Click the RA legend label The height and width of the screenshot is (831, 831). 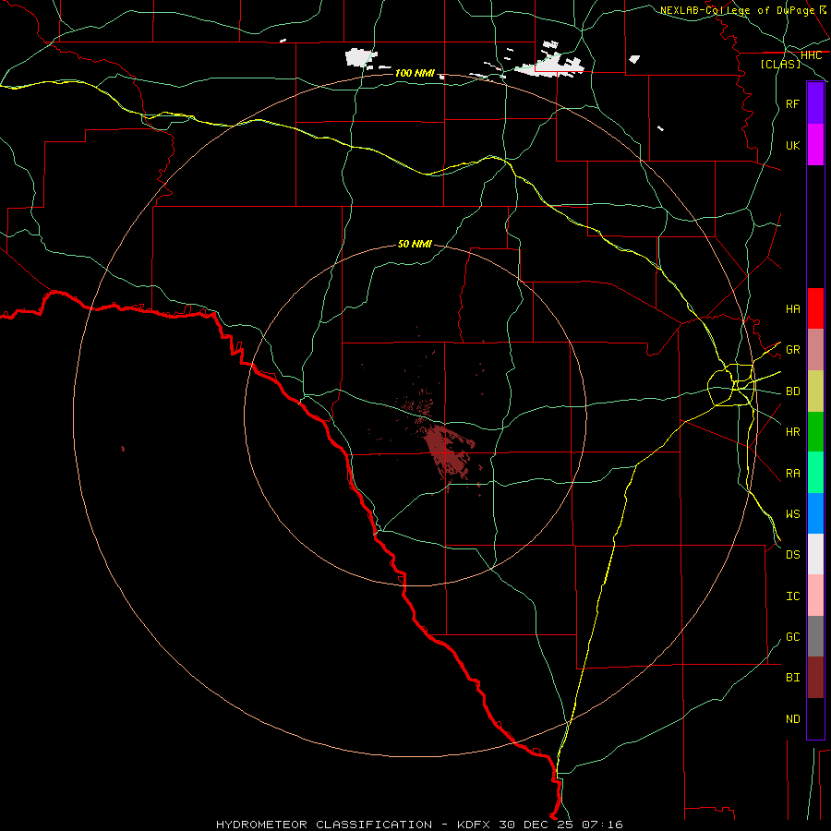coord(792,473)
